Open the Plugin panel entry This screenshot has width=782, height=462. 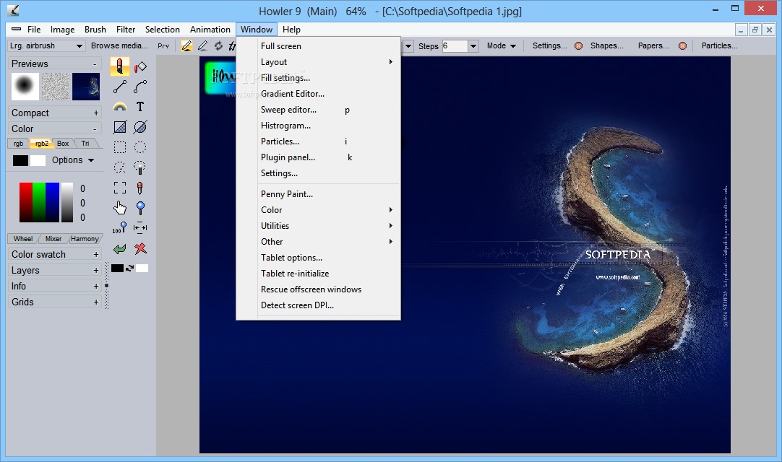pyautogui.click(x=318, y=157)
